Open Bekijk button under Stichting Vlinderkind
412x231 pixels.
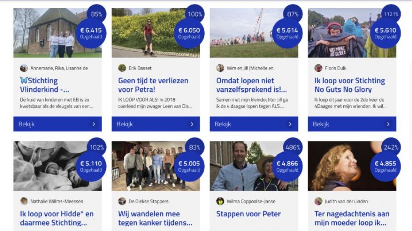coord(58,124)
